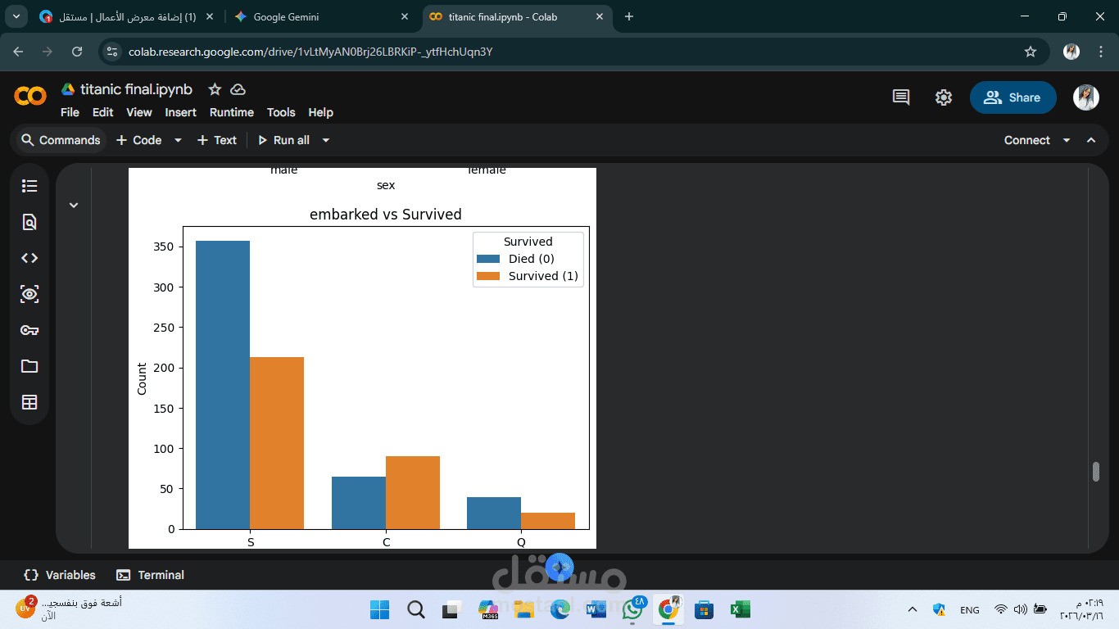
Task: Add a Code cell
Action: coord(139,140)
